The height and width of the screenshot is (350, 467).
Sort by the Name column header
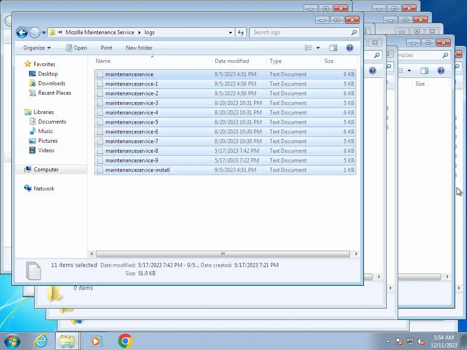point(152,61)
